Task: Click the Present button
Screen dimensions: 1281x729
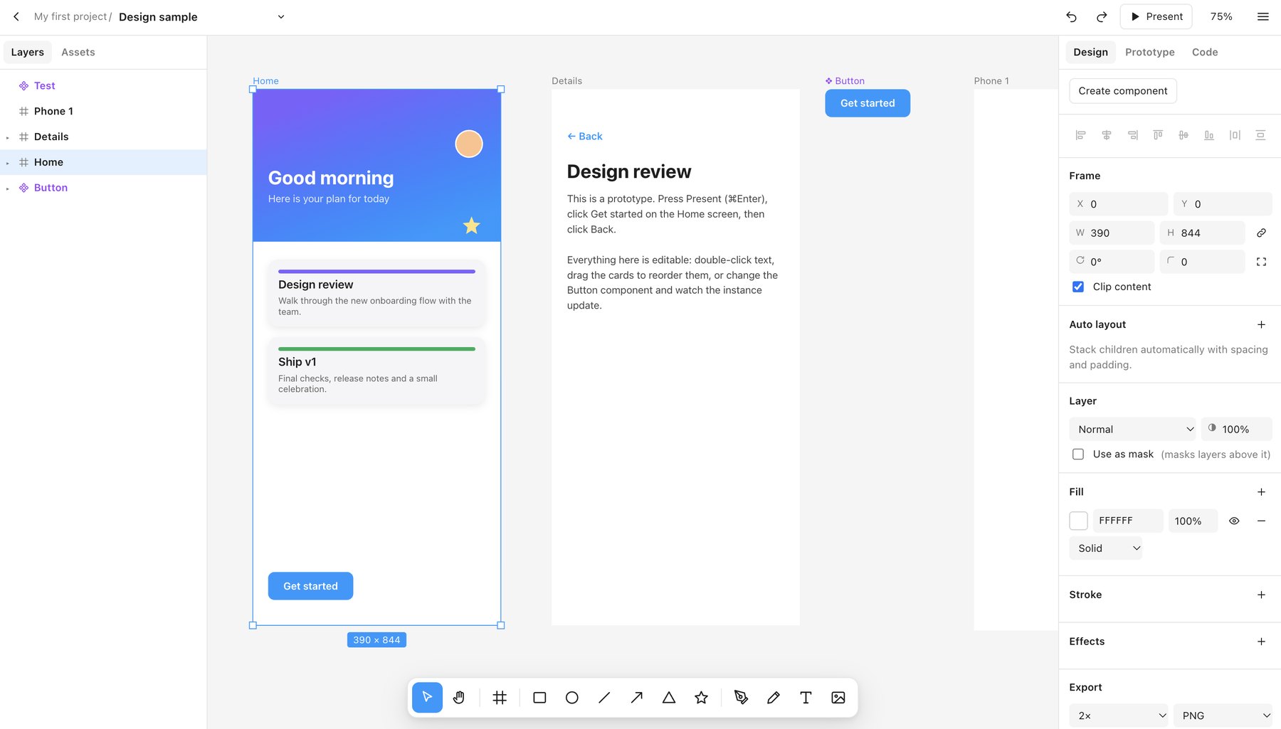Action: pyautogui.click(x=1156, y=16)
